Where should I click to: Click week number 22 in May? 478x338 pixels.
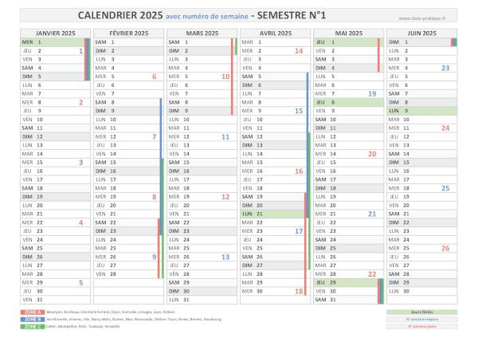click(x=372, y=274)
